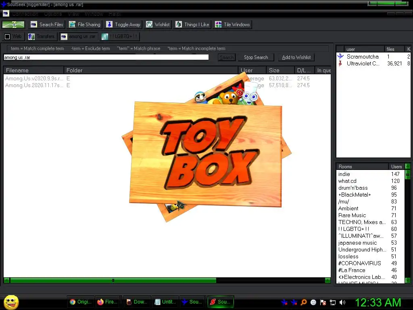Click the results horizontal scrollbar left arrow

7,280
